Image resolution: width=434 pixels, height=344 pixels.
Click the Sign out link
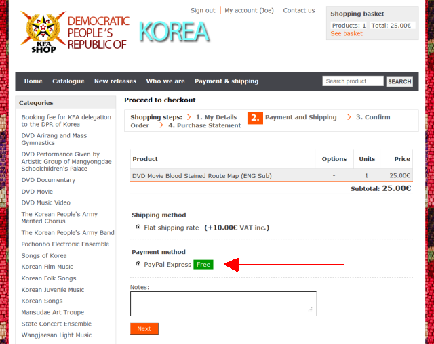point(203,10)
